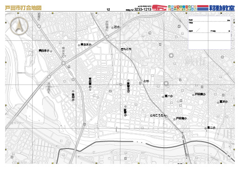Select the 美女木小 school marker
The width and height of the screenshot is (240, 169).
tap(79, 45)
